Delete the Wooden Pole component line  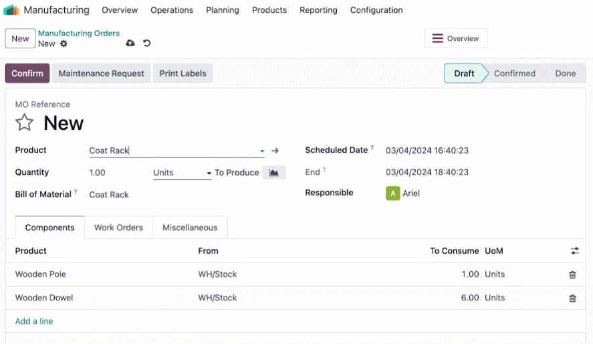[572, 275]
